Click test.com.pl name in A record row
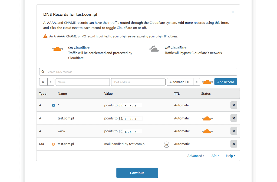 tap(66, 118)
